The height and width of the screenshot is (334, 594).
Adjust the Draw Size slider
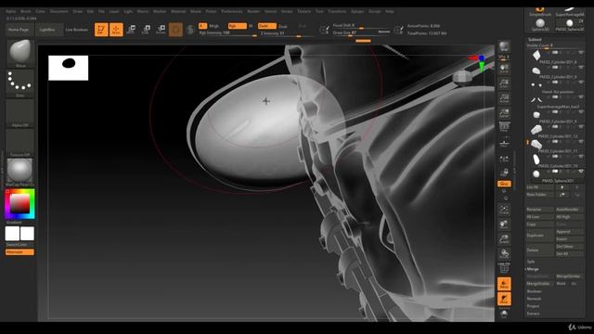tap(361, 33)
